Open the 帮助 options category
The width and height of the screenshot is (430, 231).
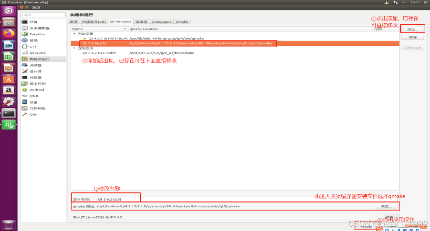coord(43,40)
